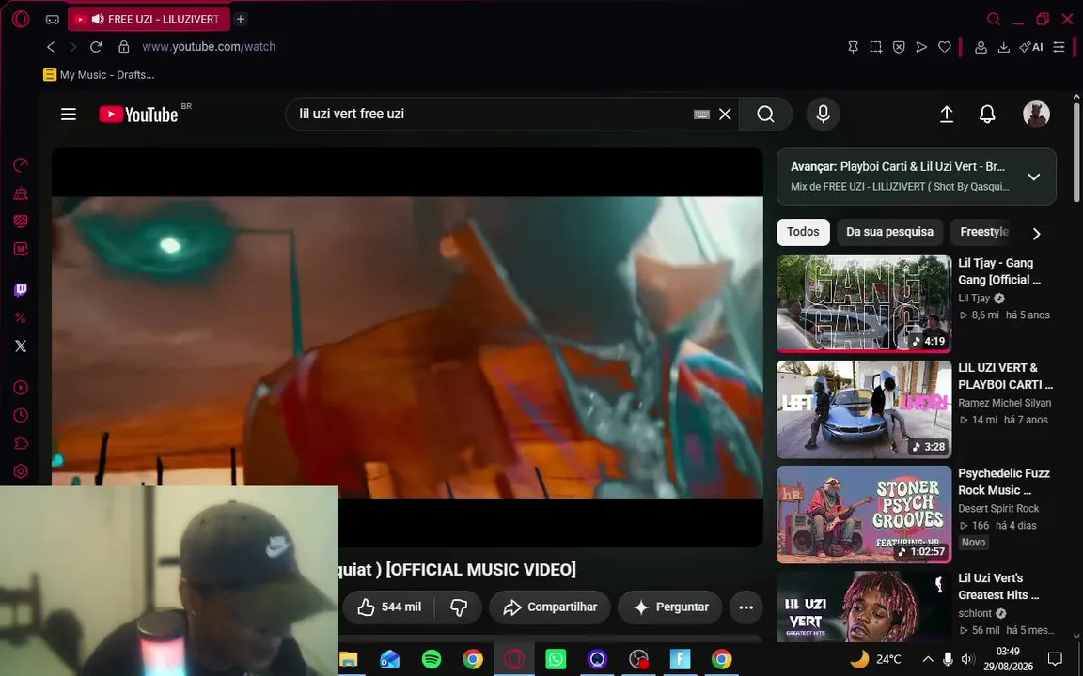Open the striped panel icon in sidebar

[21, 221]
